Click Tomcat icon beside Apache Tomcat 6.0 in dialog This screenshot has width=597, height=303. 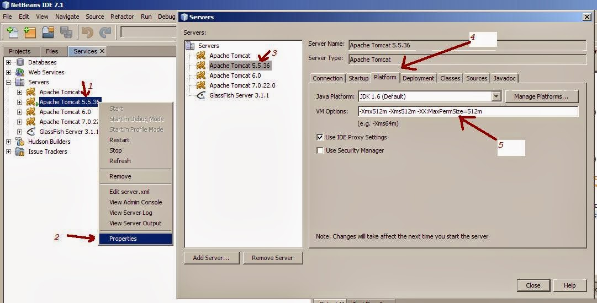[x=201, y=75]
